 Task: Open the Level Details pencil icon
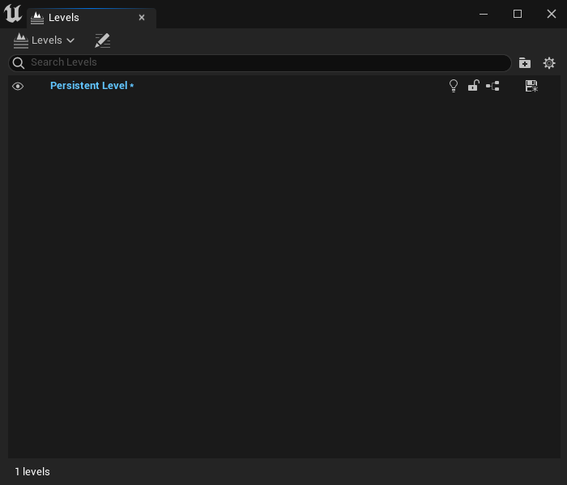pos(102,40)
